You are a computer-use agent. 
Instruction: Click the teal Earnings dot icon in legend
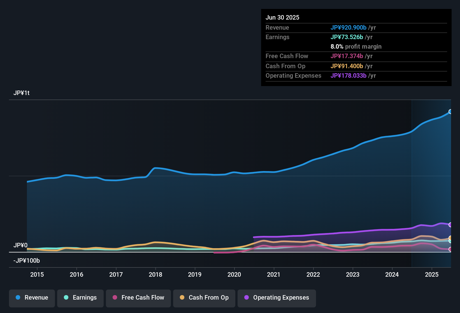click(x=66, y=298)
